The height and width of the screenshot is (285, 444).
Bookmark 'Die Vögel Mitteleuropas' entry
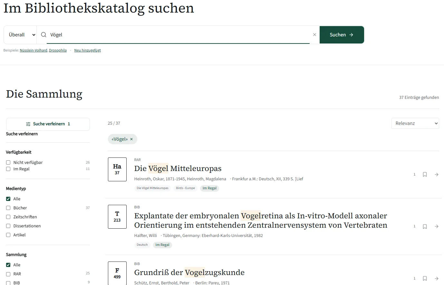(x=425, y=175)
